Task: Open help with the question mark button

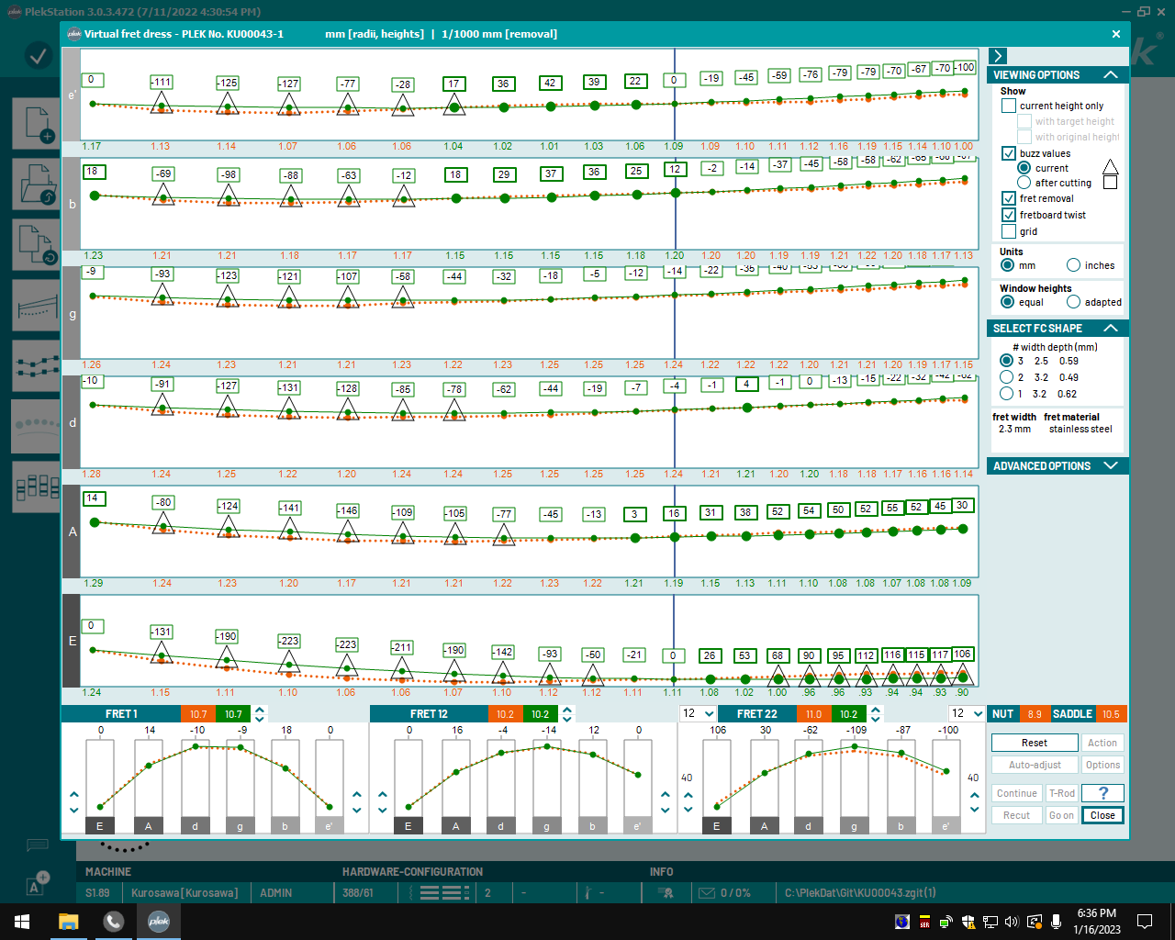Action: [x=1102, y=793]
